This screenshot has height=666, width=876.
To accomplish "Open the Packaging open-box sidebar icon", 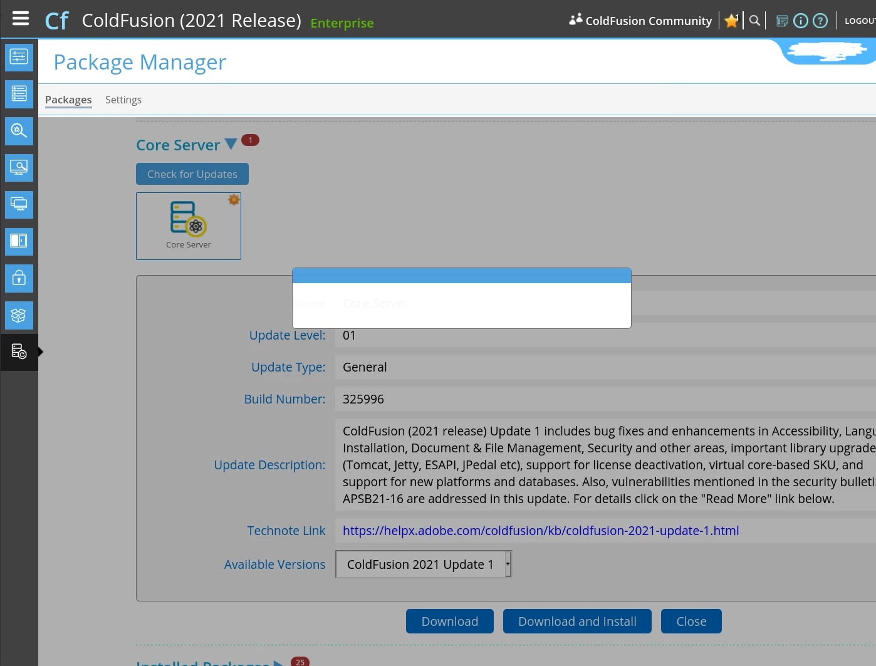I will click(19, 315).
